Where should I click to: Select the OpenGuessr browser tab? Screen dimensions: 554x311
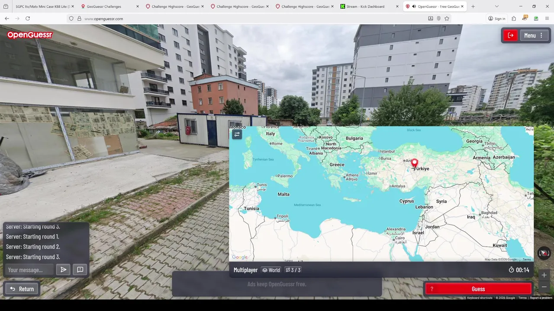[x=435, y=6]
